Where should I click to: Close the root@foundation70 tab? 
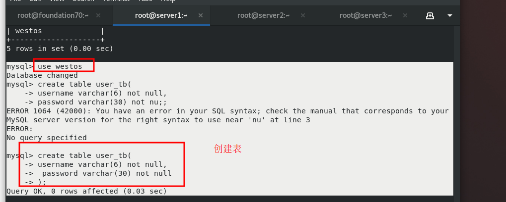click(x=98, y=15)
